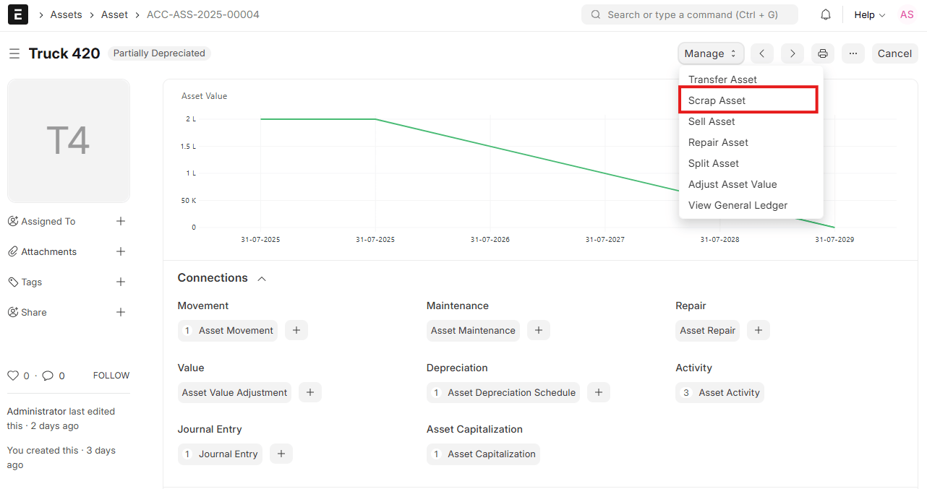927x489 pixels.
Task: Create new Asset Movement with plus
Action: [x=296, y=330]
